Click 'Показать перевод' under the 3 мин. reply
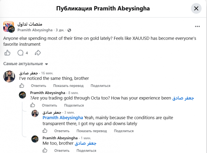Image resolution: width=207 pixels, height=153 pixels. (x=92, y=131)
